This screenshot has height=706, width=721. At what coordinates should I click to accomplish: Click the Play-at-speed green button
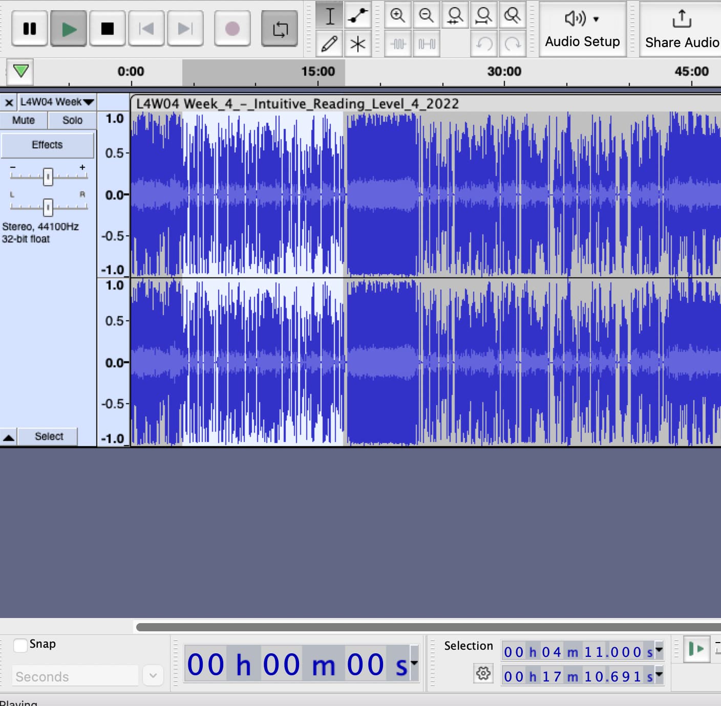click(x=696, y=649)
